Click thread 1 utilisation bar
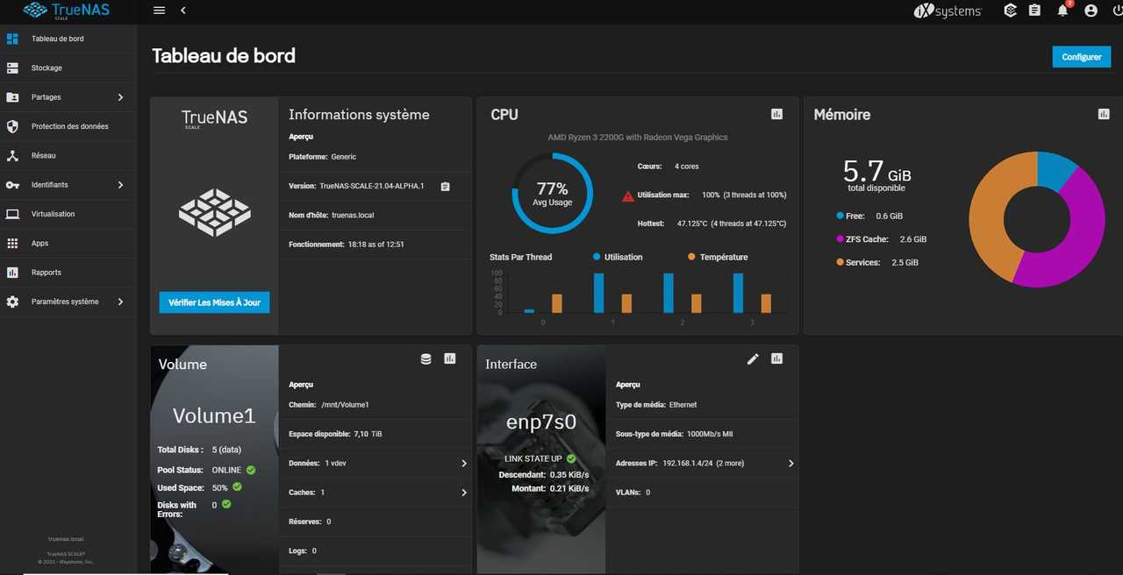This screenshot has width=1123, height=575. (598, 293)
